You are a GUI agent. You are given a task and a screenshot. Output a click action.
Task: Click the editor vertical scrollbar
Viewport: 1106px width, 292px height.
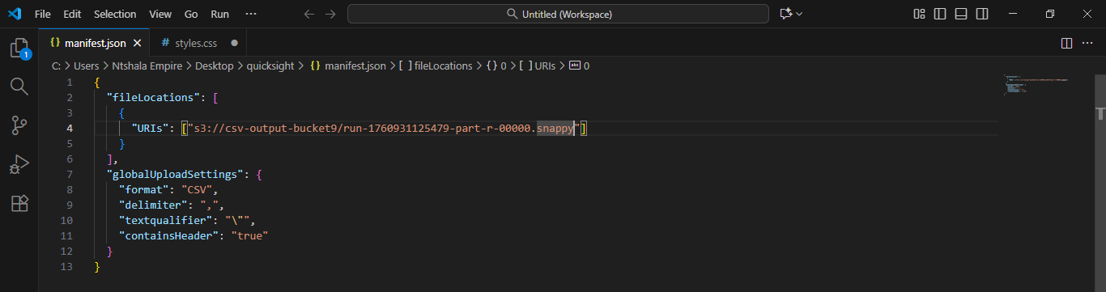[x=1100, y=182]
